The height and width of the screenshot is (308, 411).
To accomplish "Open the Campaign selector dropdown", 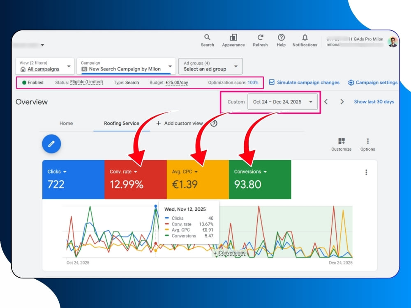I will (126, 66).
